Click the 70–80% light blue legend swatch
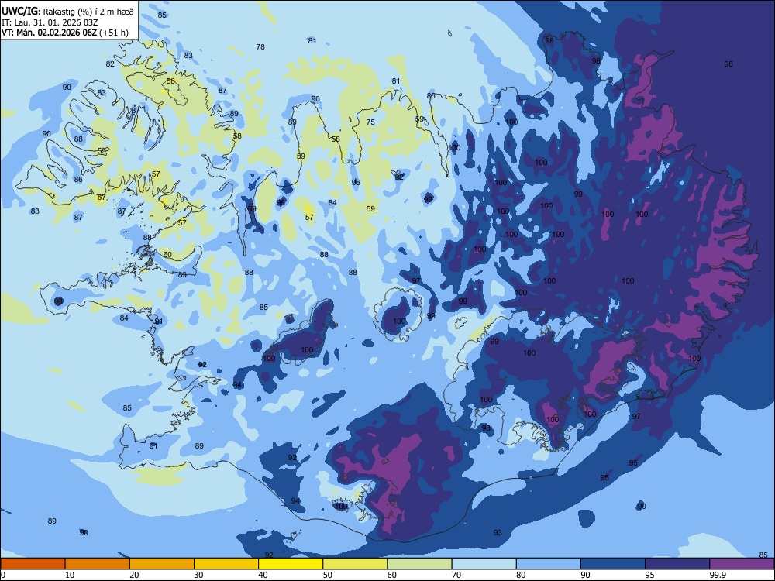Screen dimensions: 775x581 click(484, 564)
